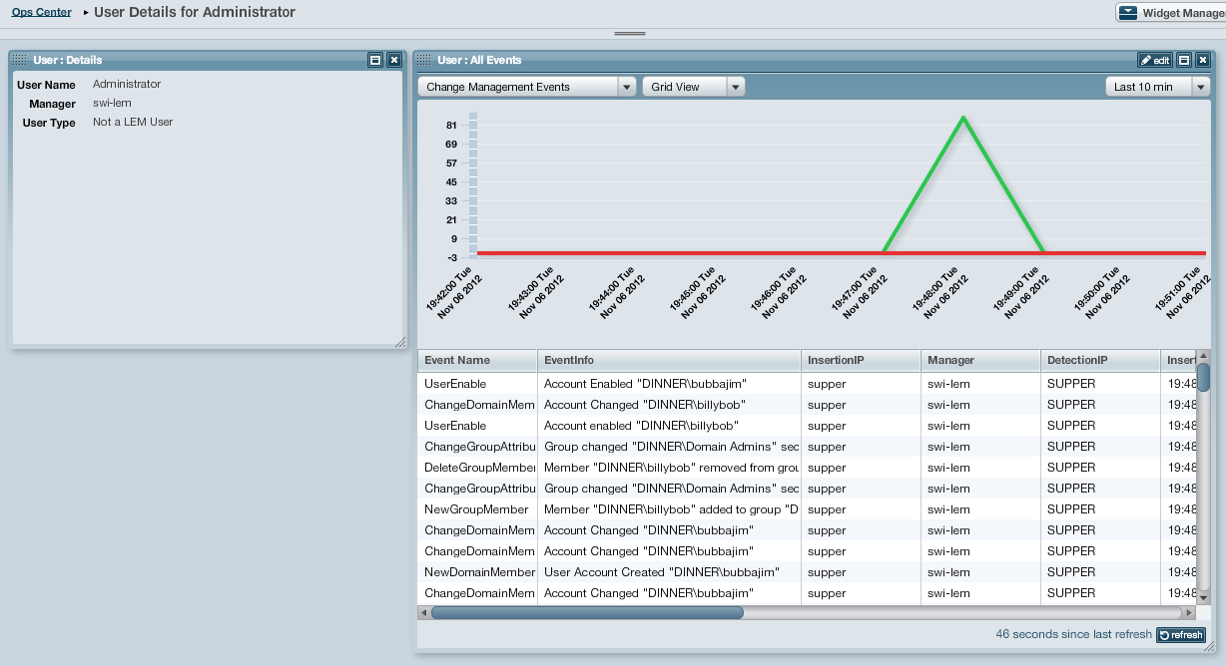Open the Widget Manager button
The image size is (1226, 666).
click(1171, 13)
